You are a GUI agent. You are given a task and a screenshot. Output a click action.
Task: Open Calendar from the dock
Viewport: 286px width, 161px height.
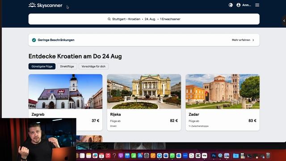click(101, 156)
